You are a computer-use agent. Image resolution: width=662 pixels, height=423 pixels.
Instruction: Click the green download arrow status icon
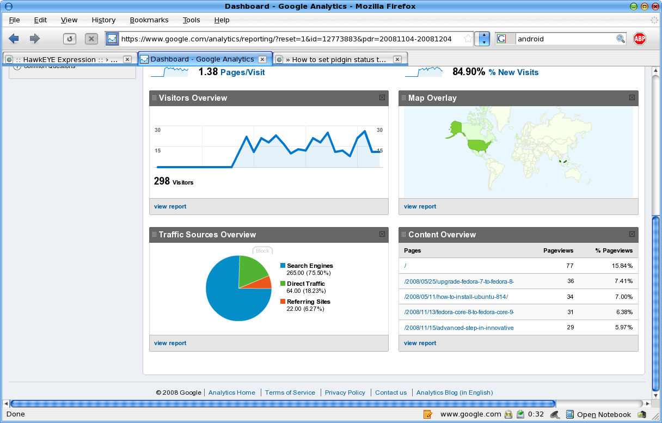tap(520, 414)
